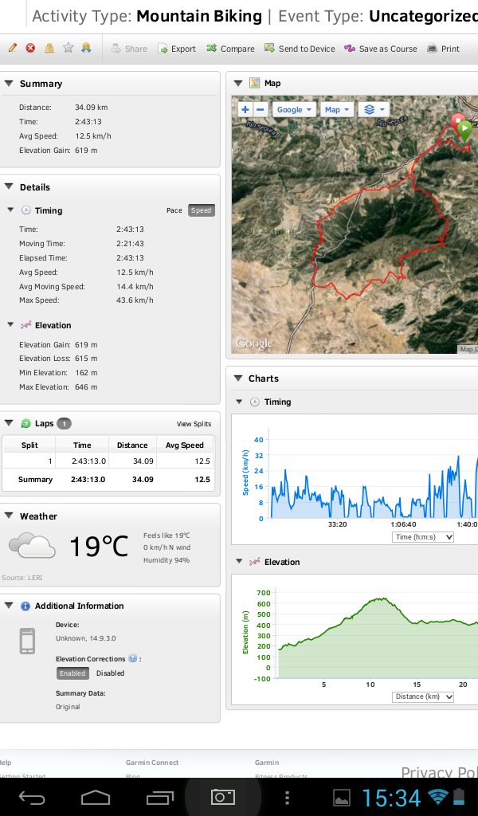Set Elevation Corrections to Enabled
Screen dimensions: 478x816
pyautogui.click(x=72, y=673)
